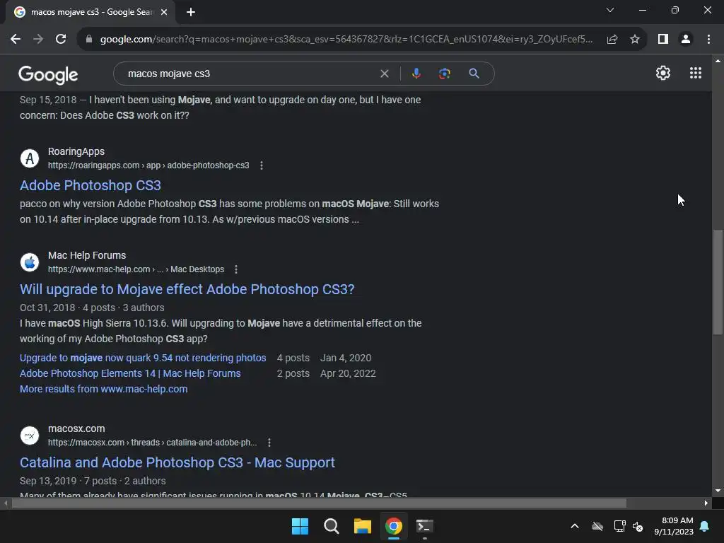Clear the Google search query
The image size is (724, 543).
(x=384, y=74)
